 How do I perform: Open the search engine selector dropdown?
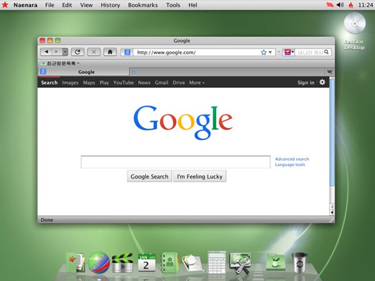(289, 52)
